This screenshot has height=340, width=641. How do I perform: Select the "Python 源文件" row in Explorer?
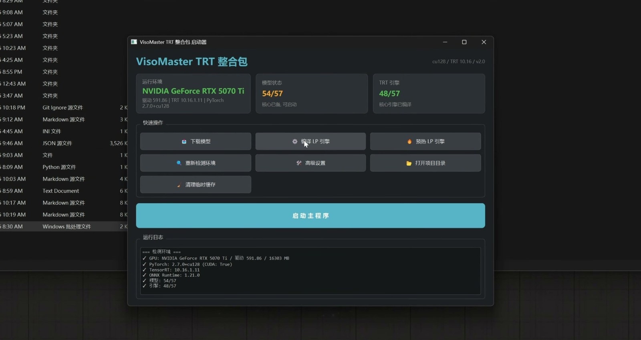64,167
